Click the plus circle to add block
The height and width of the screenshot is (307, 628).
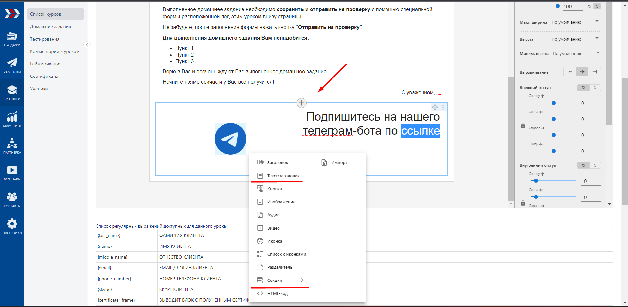(301, 103)
